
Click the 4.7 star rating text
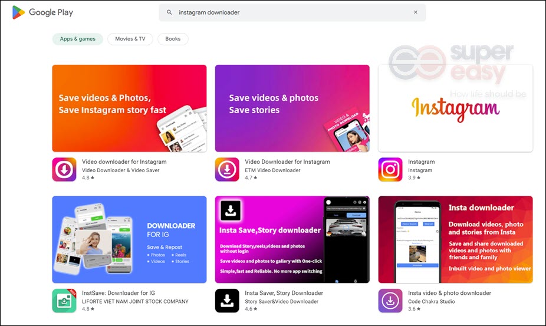coord(251,177)
